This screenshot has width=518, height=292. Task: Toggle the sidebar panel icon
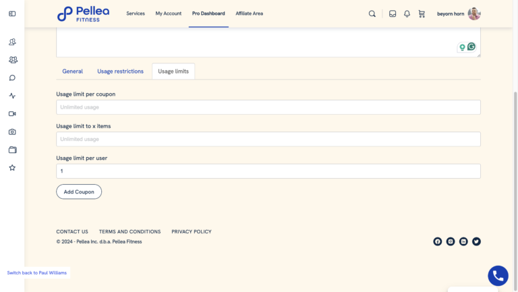12,13
